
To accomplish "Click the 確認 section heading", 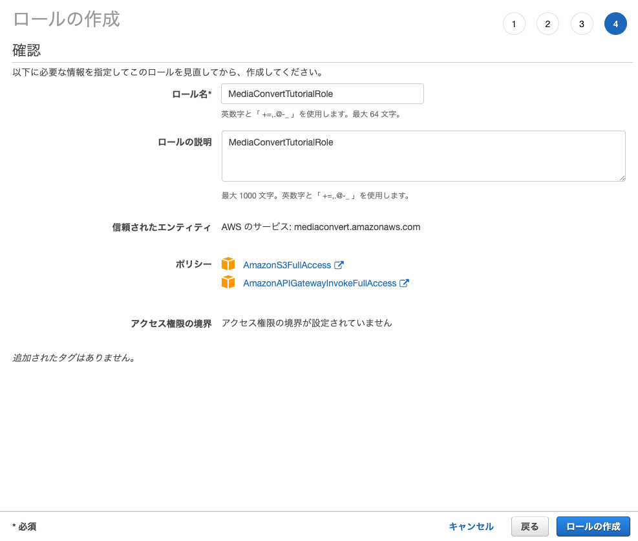I will [27, 50].
